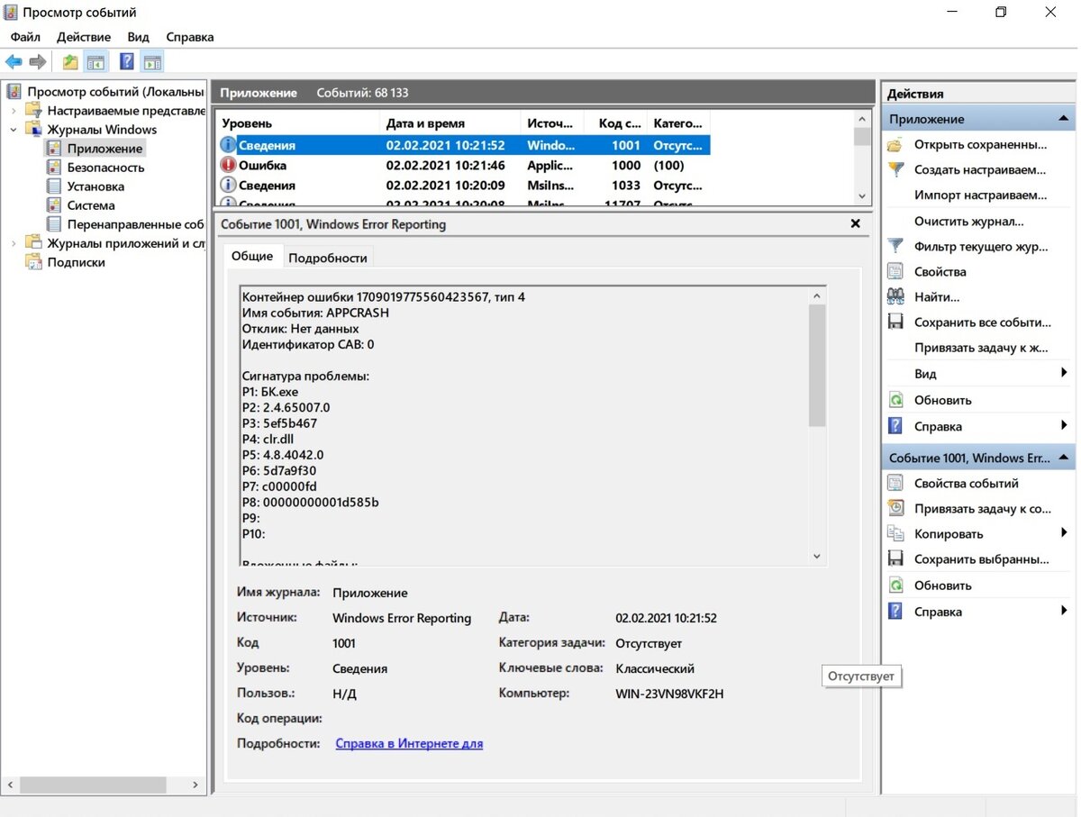Collapse the Приложение actions section
Screen dimensions: 1081x817
(x=1063, y=119)
